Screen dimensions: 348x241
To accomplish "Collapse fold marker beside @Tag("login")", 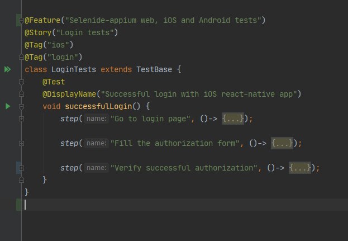I will point(21,57).
